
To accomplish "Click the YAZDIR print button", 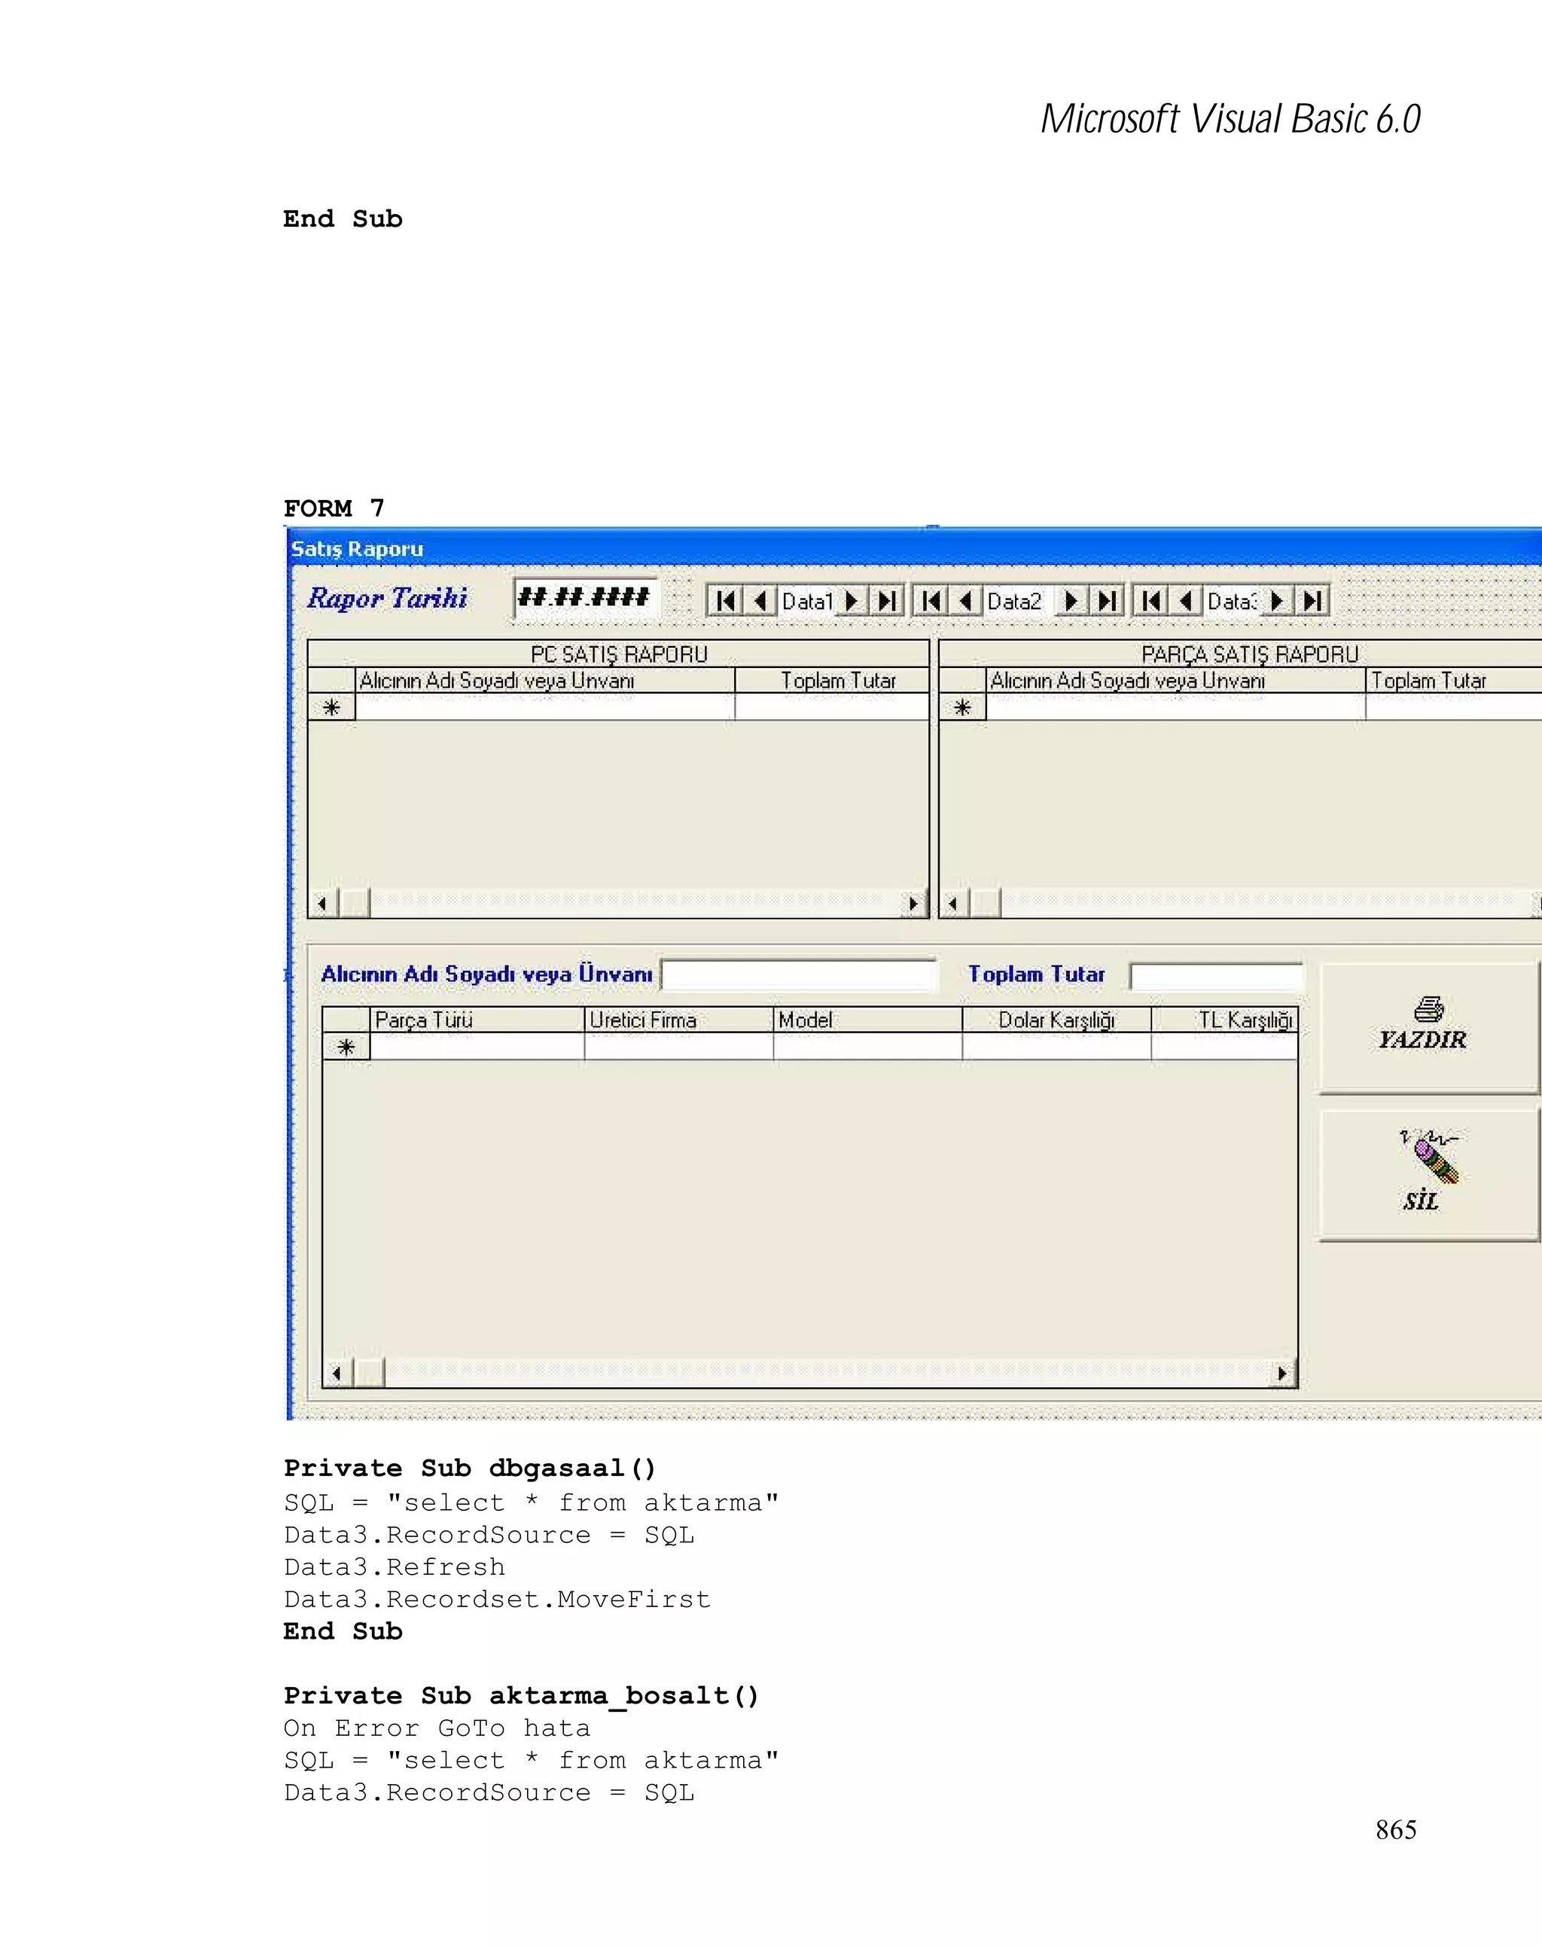I will (1429, 1028).
